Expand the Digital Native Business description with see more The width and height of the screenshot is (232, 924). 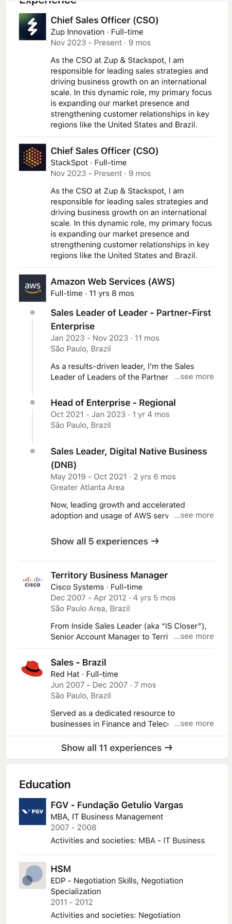click(x=194, y=515)
